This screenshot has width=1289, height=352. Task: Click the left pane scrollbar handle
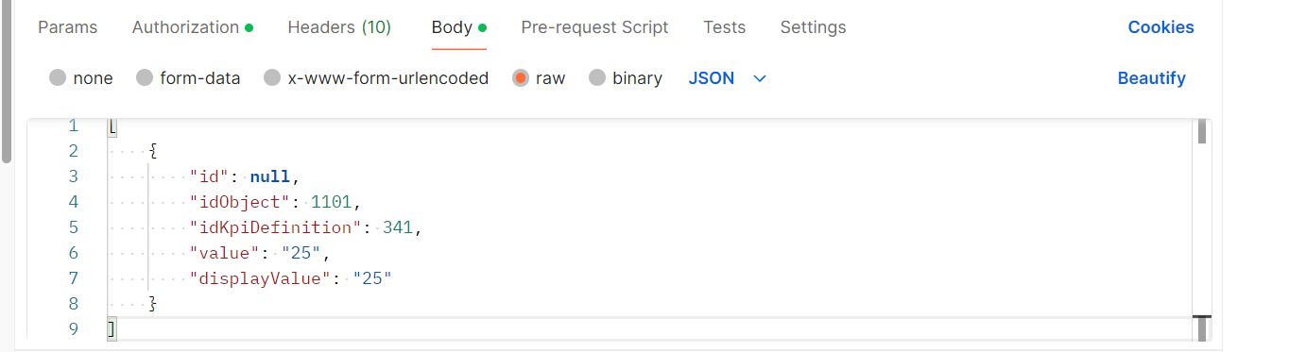[6, 81]
